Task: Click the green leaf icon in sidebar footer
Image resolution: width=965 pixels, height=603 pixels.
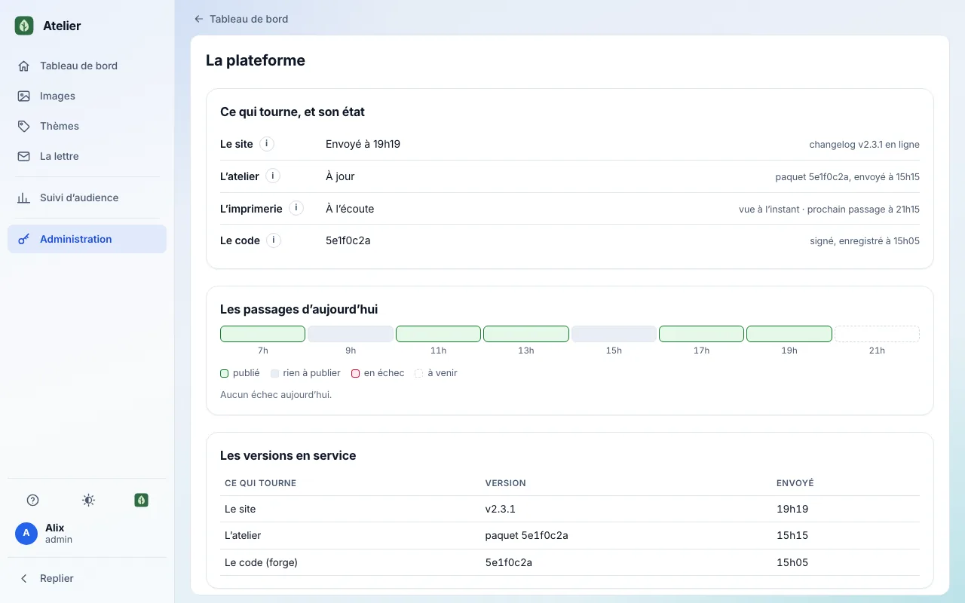Action: tap(141, 500)
